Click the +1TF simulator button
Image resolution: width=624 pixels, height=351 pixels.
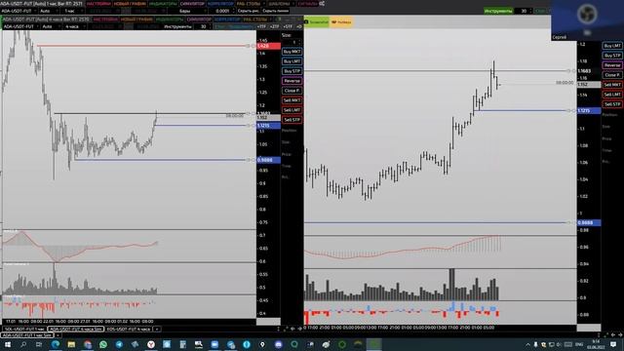tap(261, 26)
